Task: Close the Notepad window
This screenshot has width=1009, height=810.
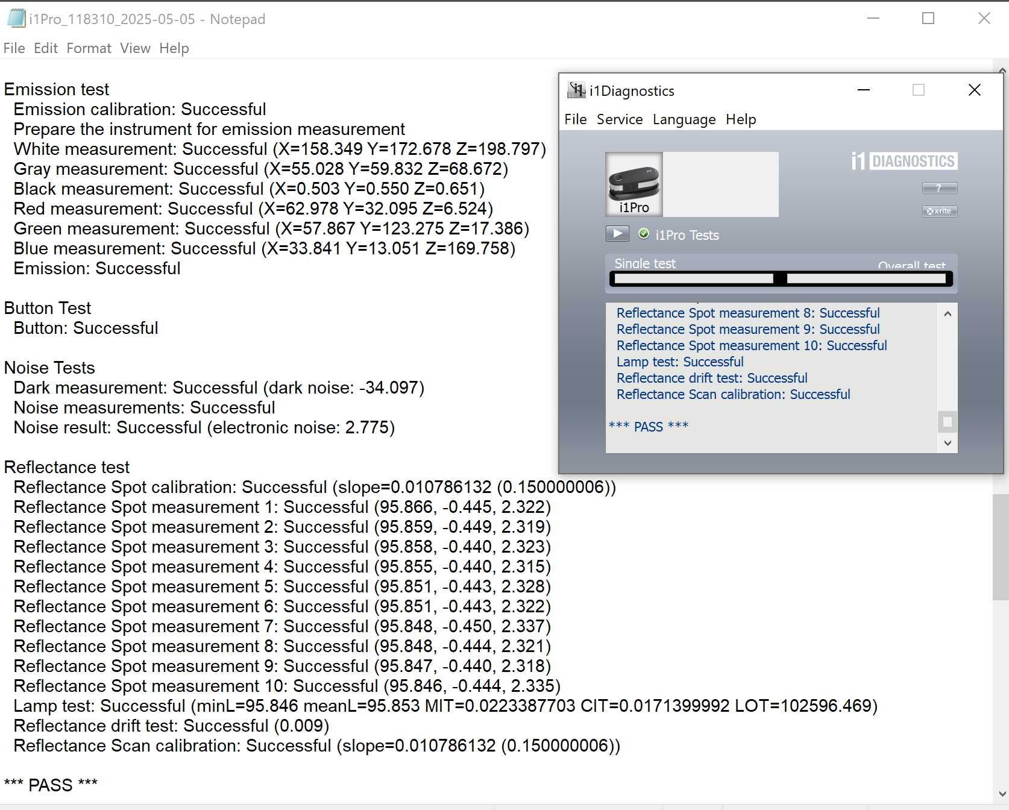Action: (x=984, y=19)
